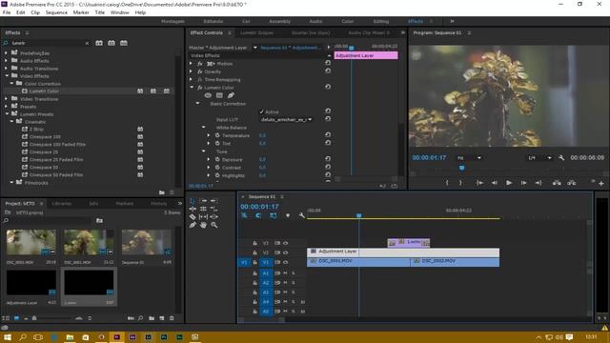Screen dimensions: 610x343
Task: Toggle Linked Selection in the timeline
Action: [274, 215]
